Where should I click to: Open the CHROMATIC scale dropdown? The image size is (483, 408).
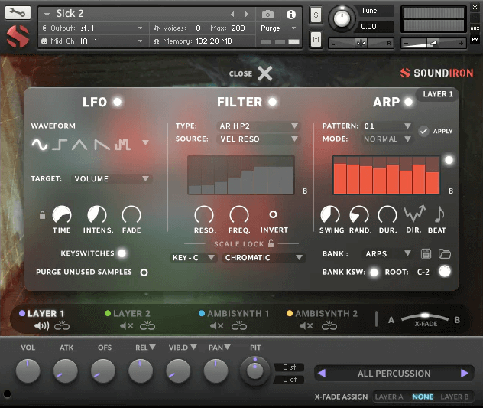click(x=264, y=257)
